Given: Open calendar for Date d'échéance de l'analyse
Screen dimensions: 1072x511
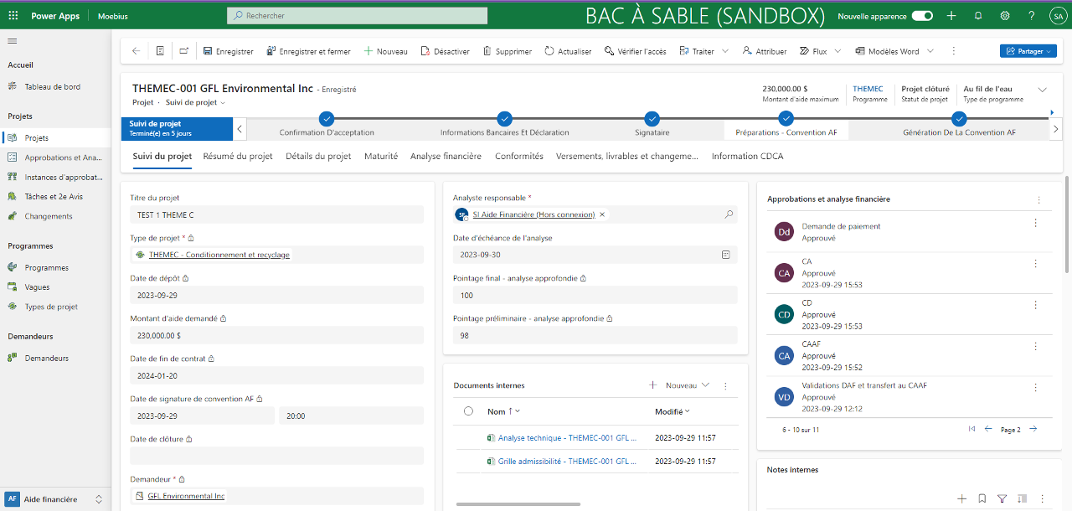Looking at the screenshot, I should pos(726,254).
